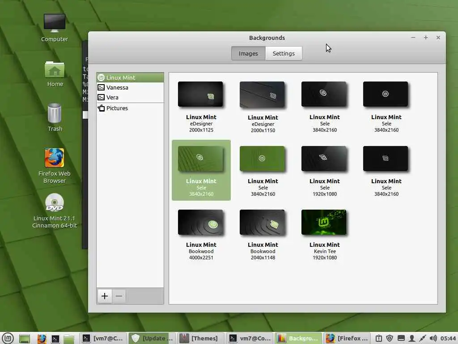Image resolution: width=458 pixels, height=344 pixels.
Task: Click the Vera image icon
Action: (x=101, y=97)
